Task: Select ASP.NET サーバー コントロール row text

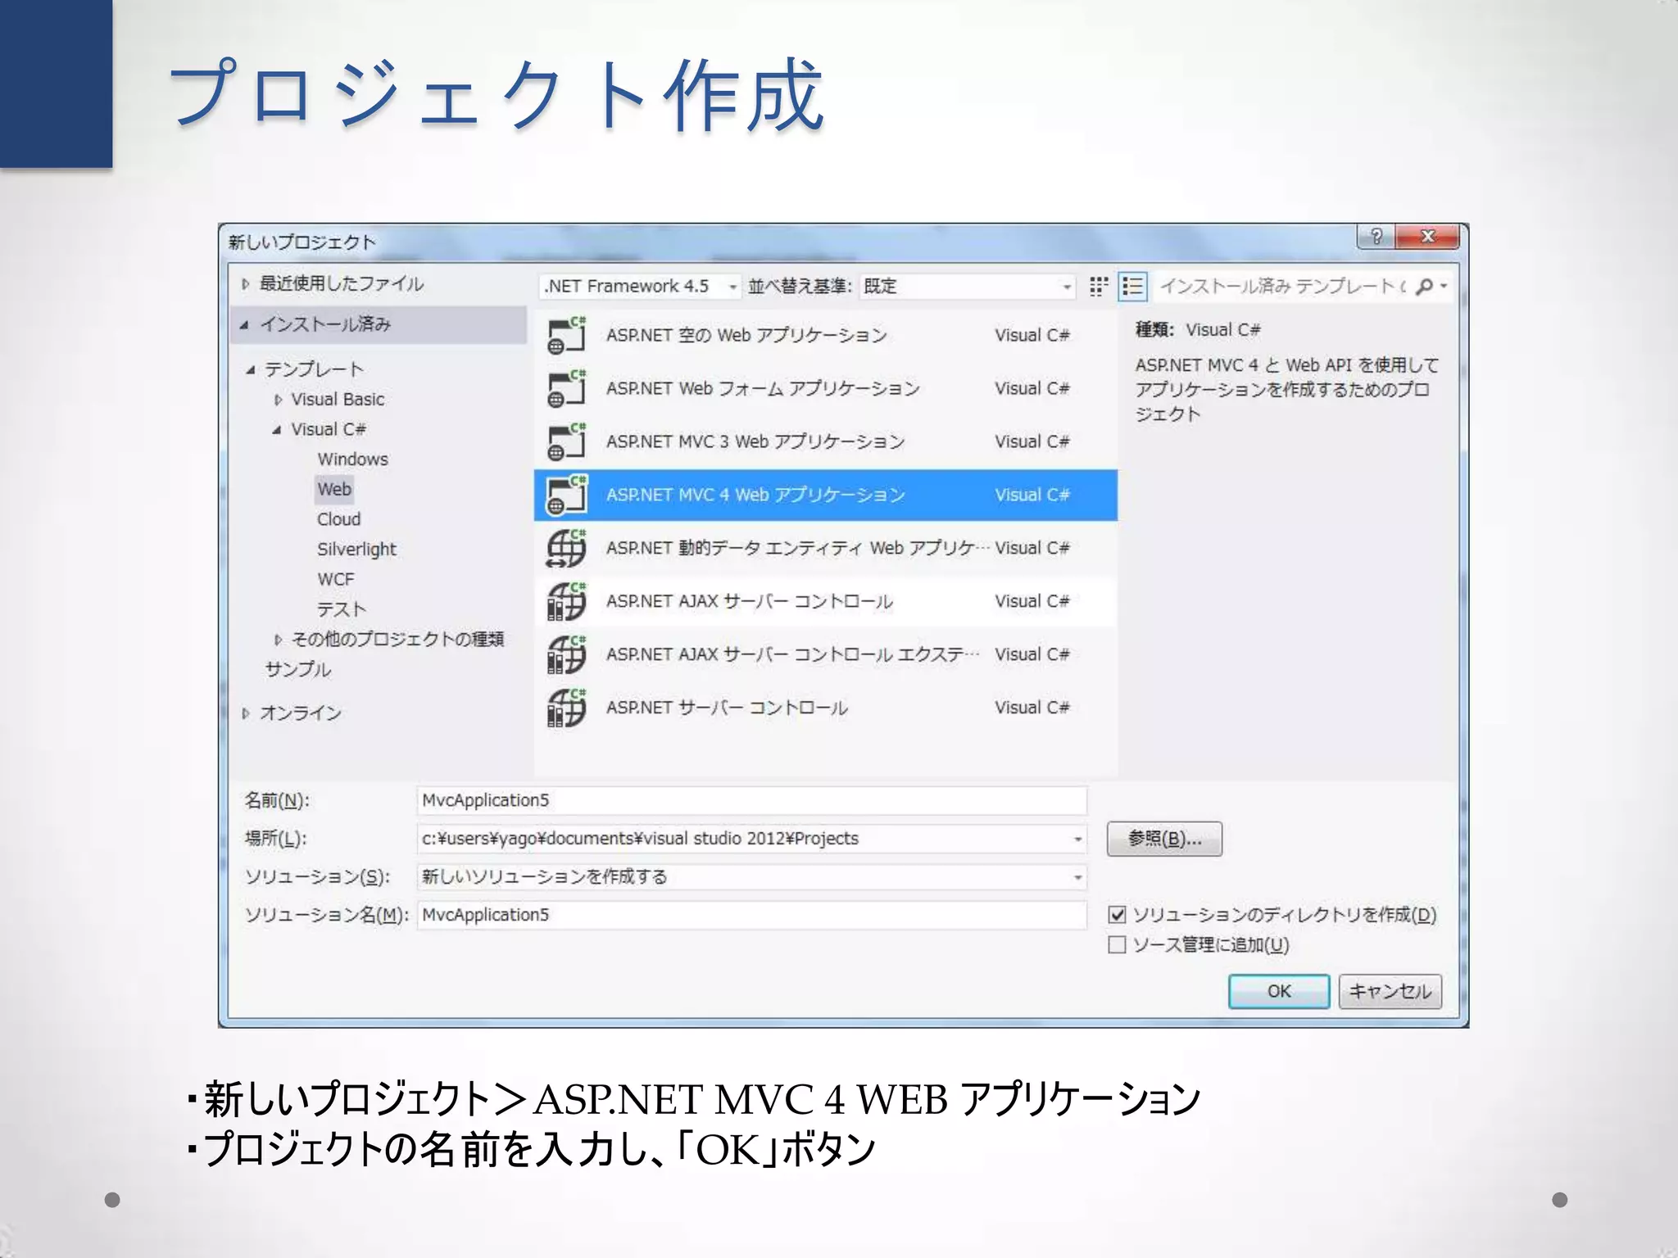Action: coord(727,708)
